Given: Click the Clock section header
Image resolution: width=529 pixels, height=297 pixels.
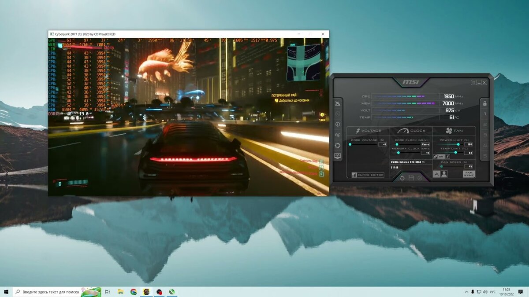Looking at the screenshot, I should pyautogui.click(x=411, y=131).
